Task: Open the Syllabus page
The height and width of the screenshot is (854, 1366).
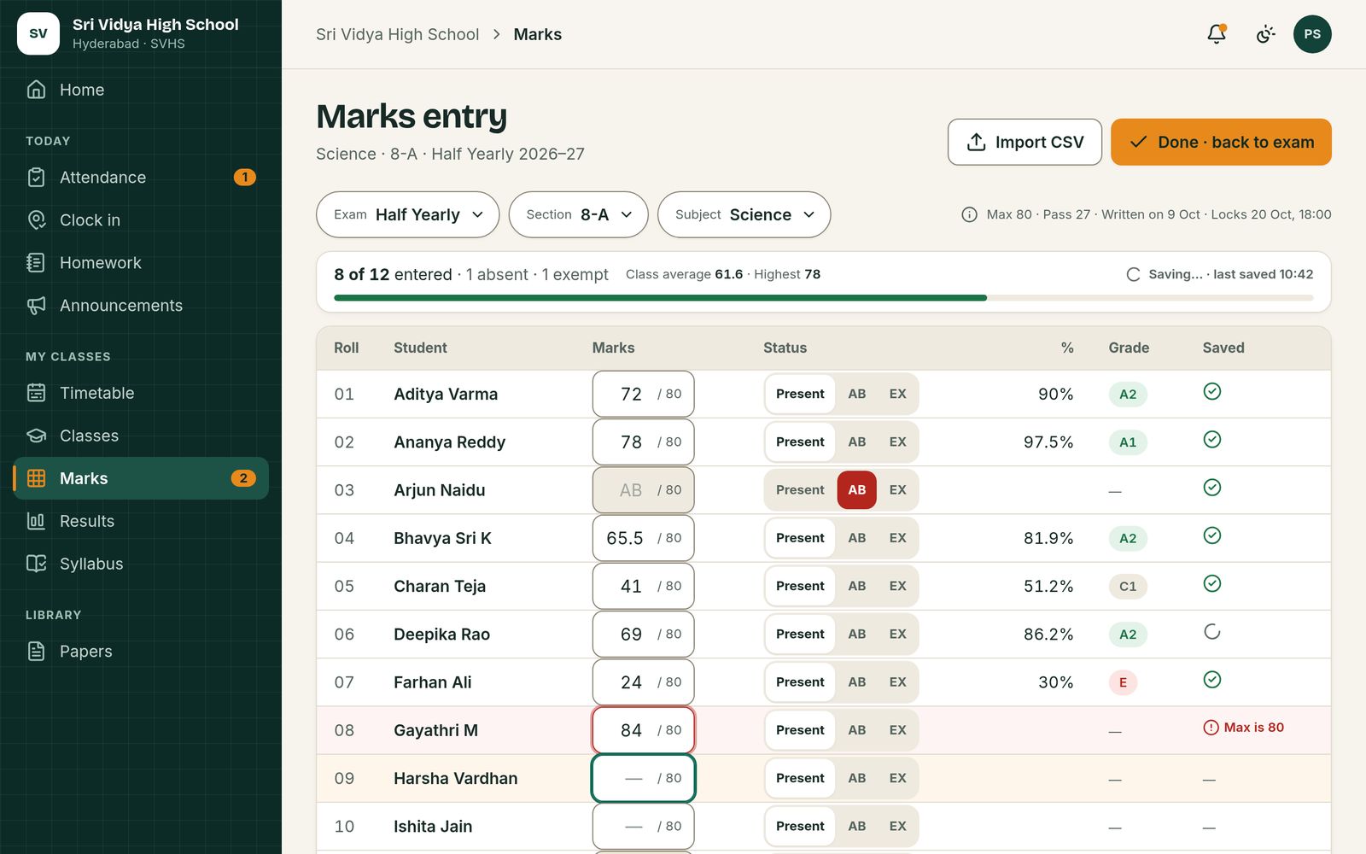Action: (x=141, y=564)
